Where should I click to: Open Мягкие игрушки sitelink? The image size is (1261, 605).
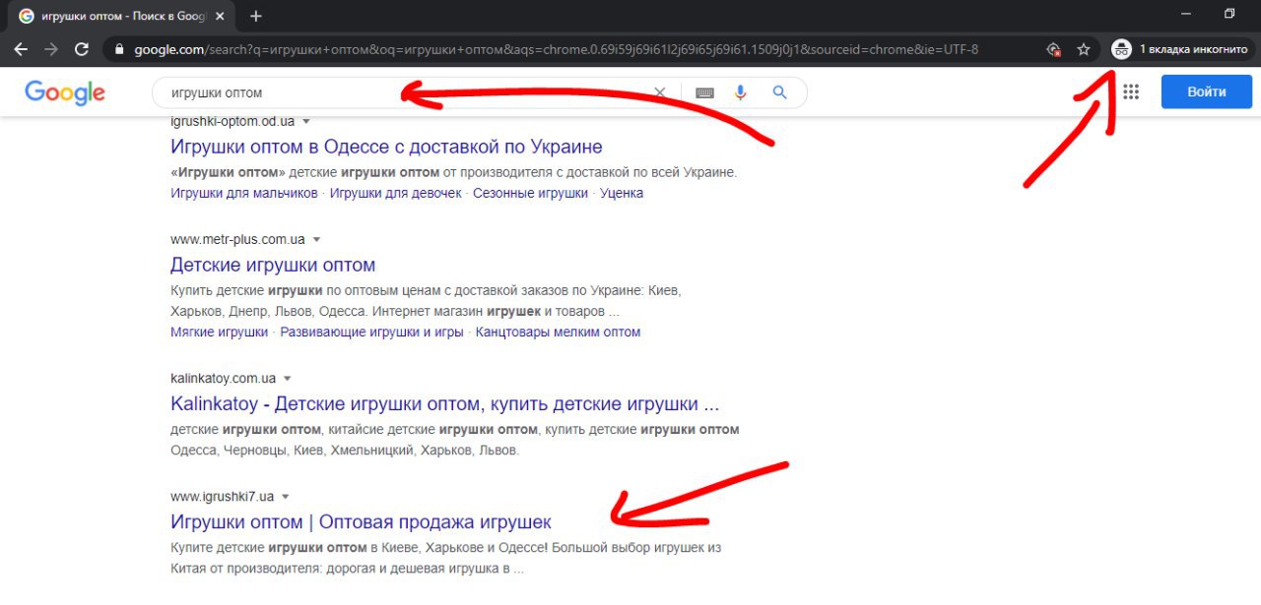pyautogui.click(x=219, y=332)
